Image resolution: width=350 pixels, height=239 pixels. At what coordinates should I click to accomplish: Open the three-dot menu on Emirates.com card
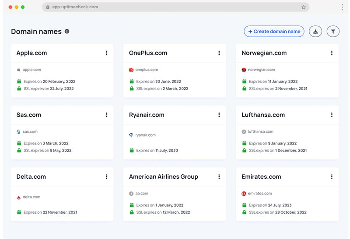(x=332, y=177)
